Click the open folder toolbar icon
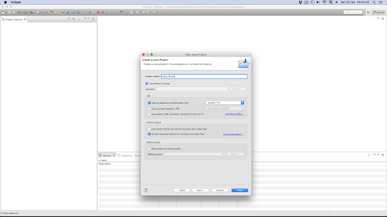The image size is (387, 217). click(x=56, y=12)
